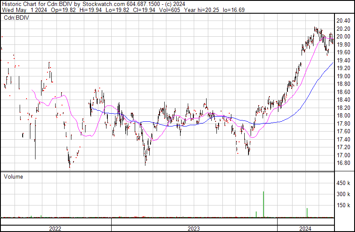
Task: Click the 16.80 price axis label
Action: pos(343,163)
